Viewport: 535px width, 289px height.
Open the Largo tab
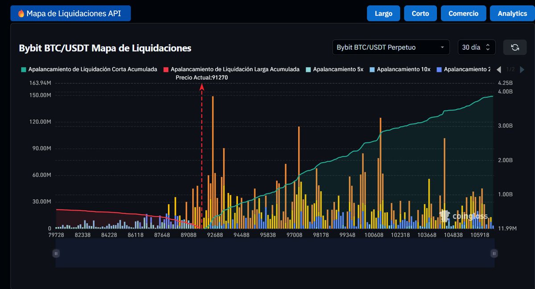(383, 13)
